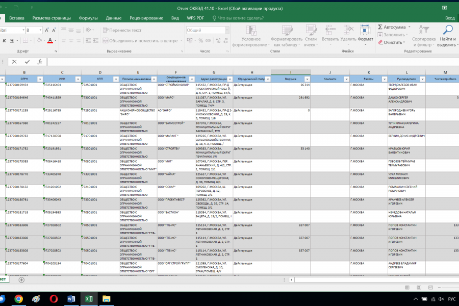The height and width of the screenshot is (306, 459).
Task: Expand the Выручка column filter dropdown
Action: 307,79
